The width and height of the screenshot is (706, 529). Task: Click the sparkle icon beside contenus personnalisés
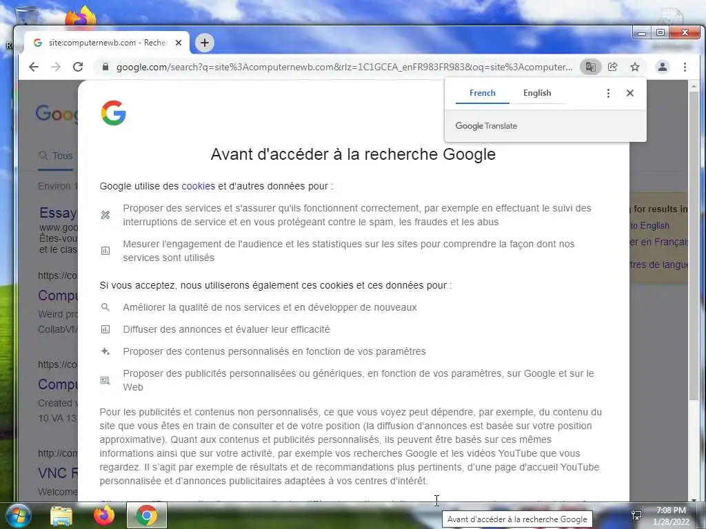coord(105,351)
